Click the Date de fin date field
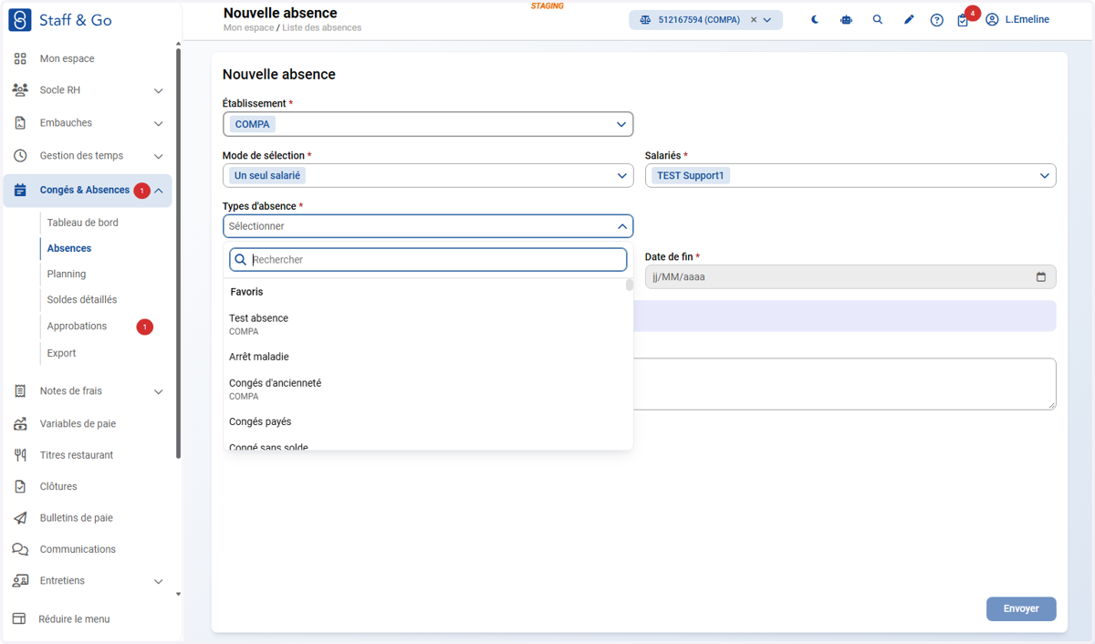 click(850, 276)
